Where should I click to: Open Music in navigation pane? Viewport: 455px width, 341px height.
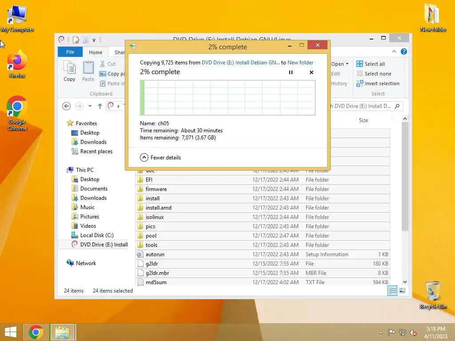point(83,207)
